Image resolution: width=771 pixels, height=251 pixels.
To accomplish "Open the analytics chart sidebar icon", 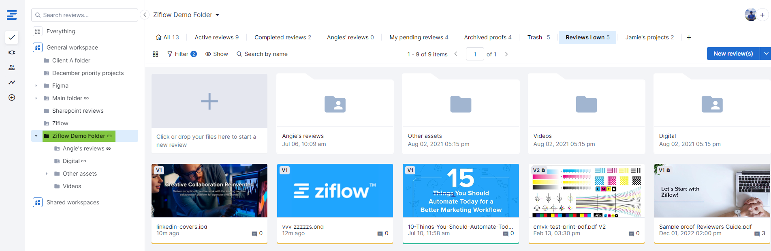I will (x=12, y=83).
